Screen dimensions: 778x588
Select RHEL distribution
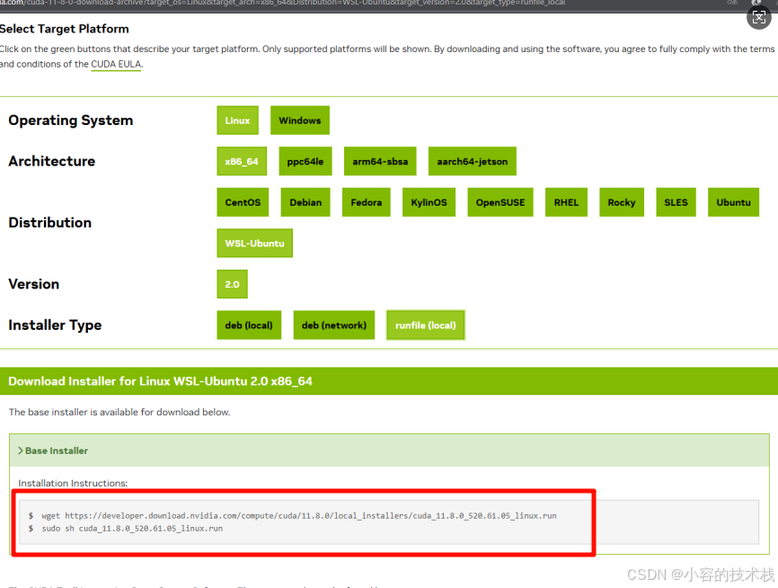pos(566,202)
